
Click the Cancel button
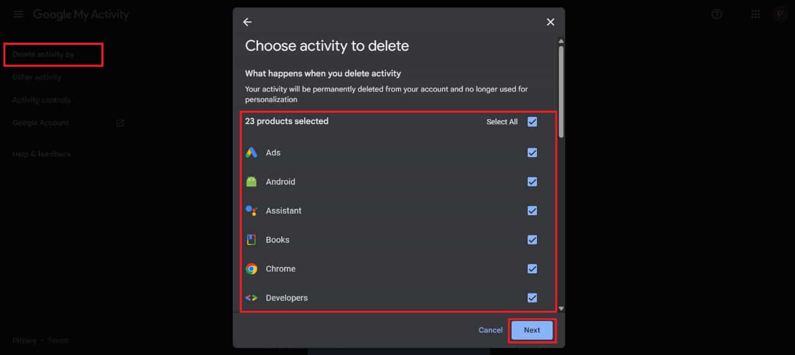click(x=490, y=330)
